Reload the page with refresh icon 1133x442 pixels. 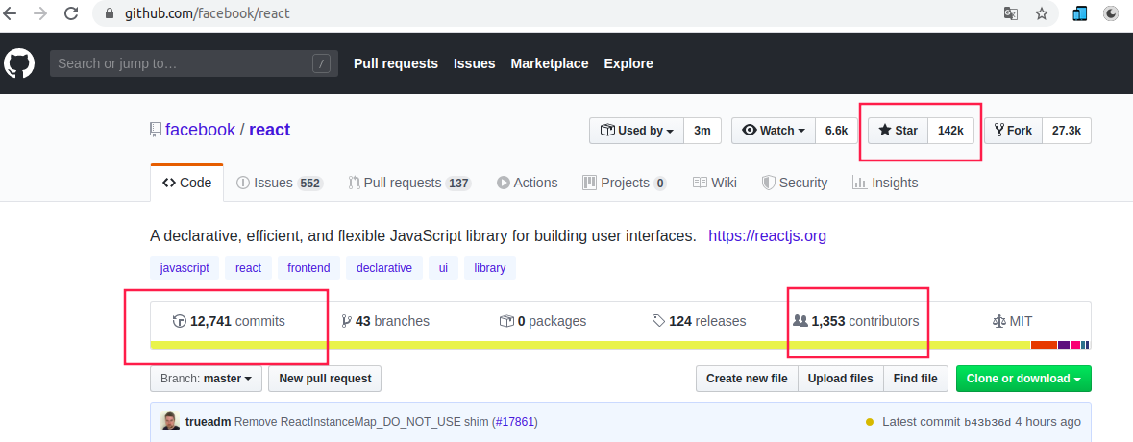[x=71, y=13]
